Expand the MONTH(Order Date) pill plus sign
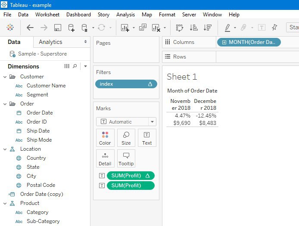The width and height of the screenshot is (299, 226). tap(224, 42)
